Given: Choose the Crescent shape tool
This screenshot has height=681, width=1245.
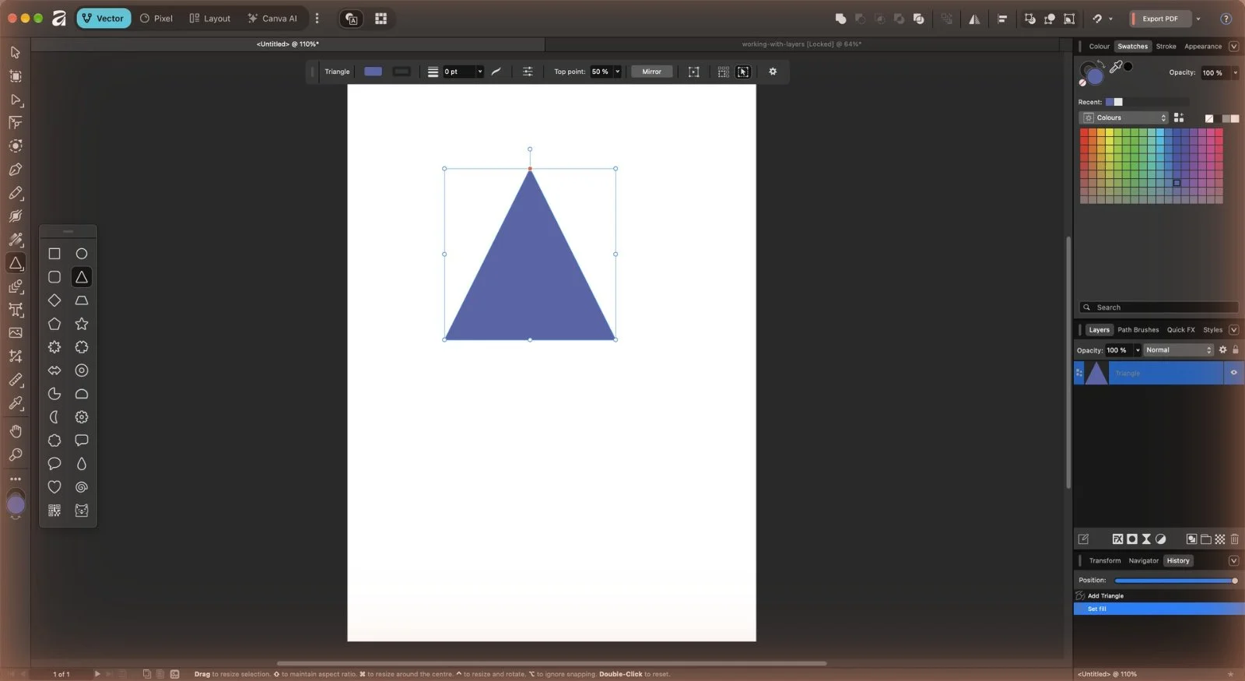Looking at the screenshot, I should pos(54,417).
